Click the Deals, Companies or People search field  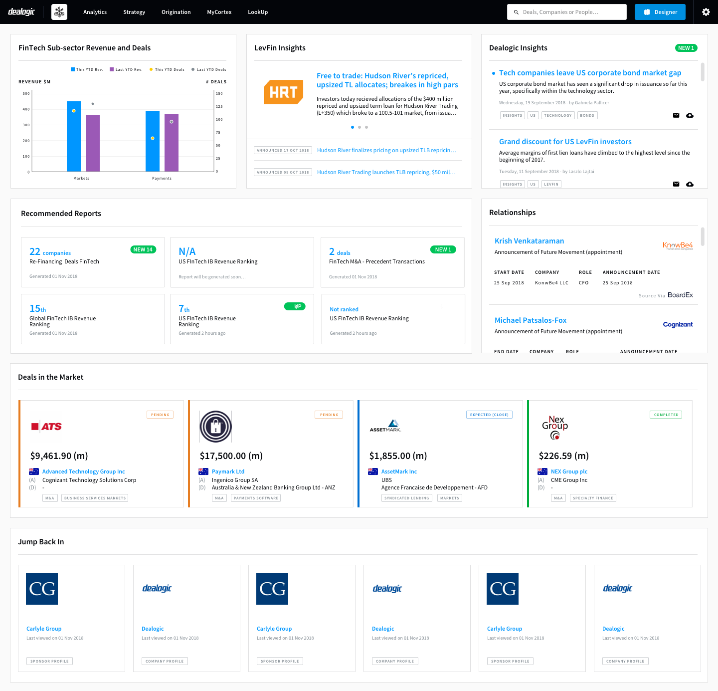pos(567,12)
